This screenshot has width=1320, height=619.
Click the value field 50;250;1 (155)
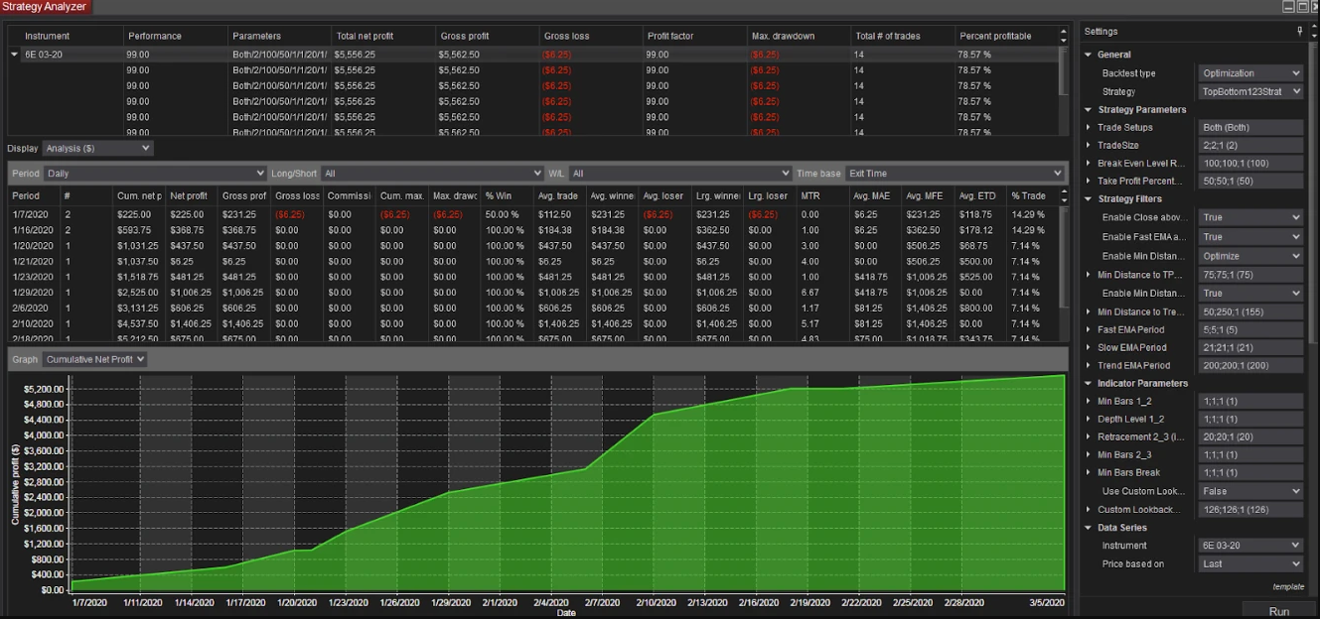1250,311
